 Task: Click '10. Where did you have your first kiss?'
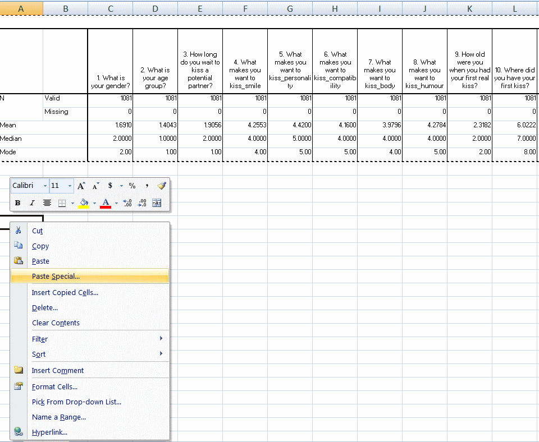(x=515, y=61)
